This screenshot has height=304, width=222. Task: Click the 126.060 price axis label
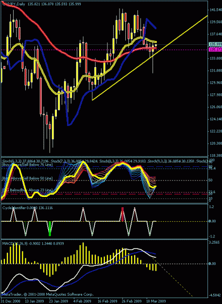[215, 107]
